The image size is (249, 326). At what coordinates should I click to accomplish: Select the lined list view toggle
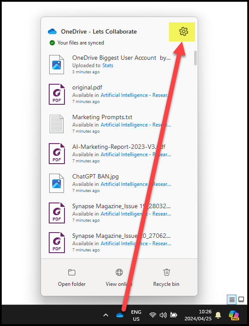coord(232,299)
